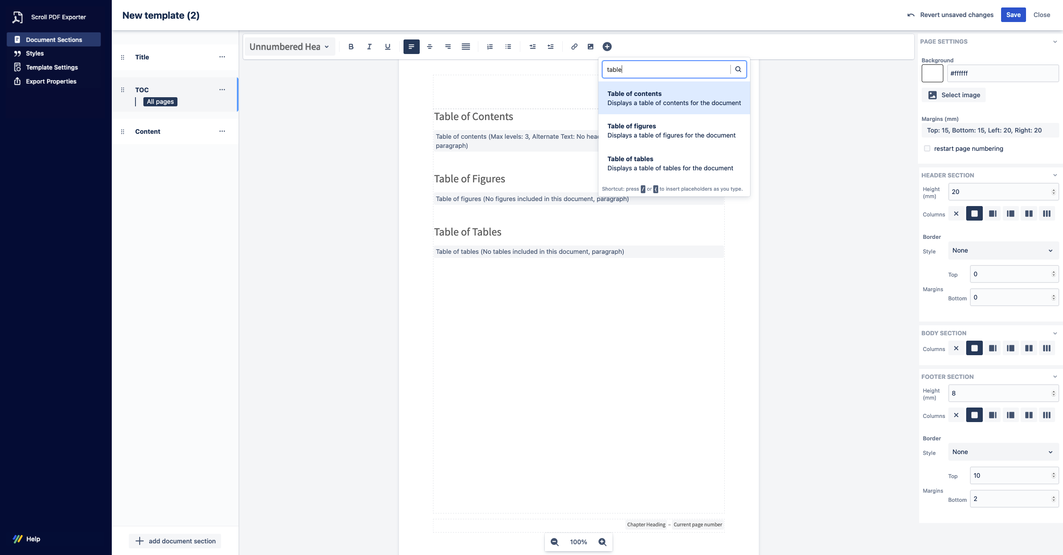Save the template
Viewport: 1063px width, 555px height.
pos(1013,15)
